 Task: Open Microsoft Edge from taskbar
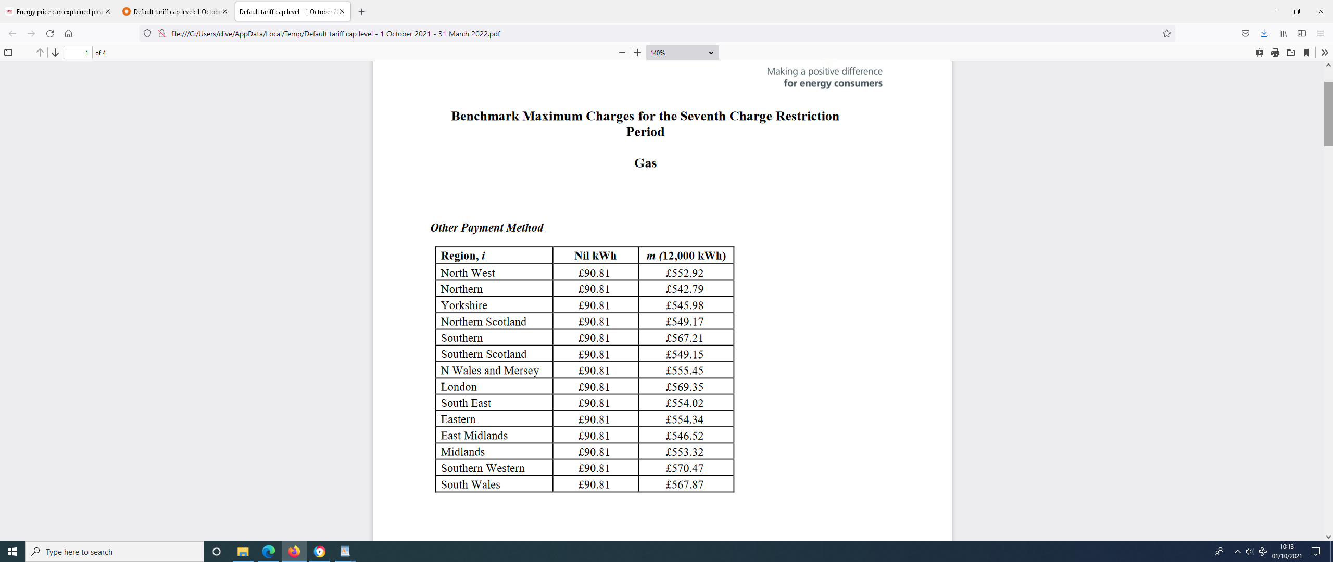coord(268,552)
